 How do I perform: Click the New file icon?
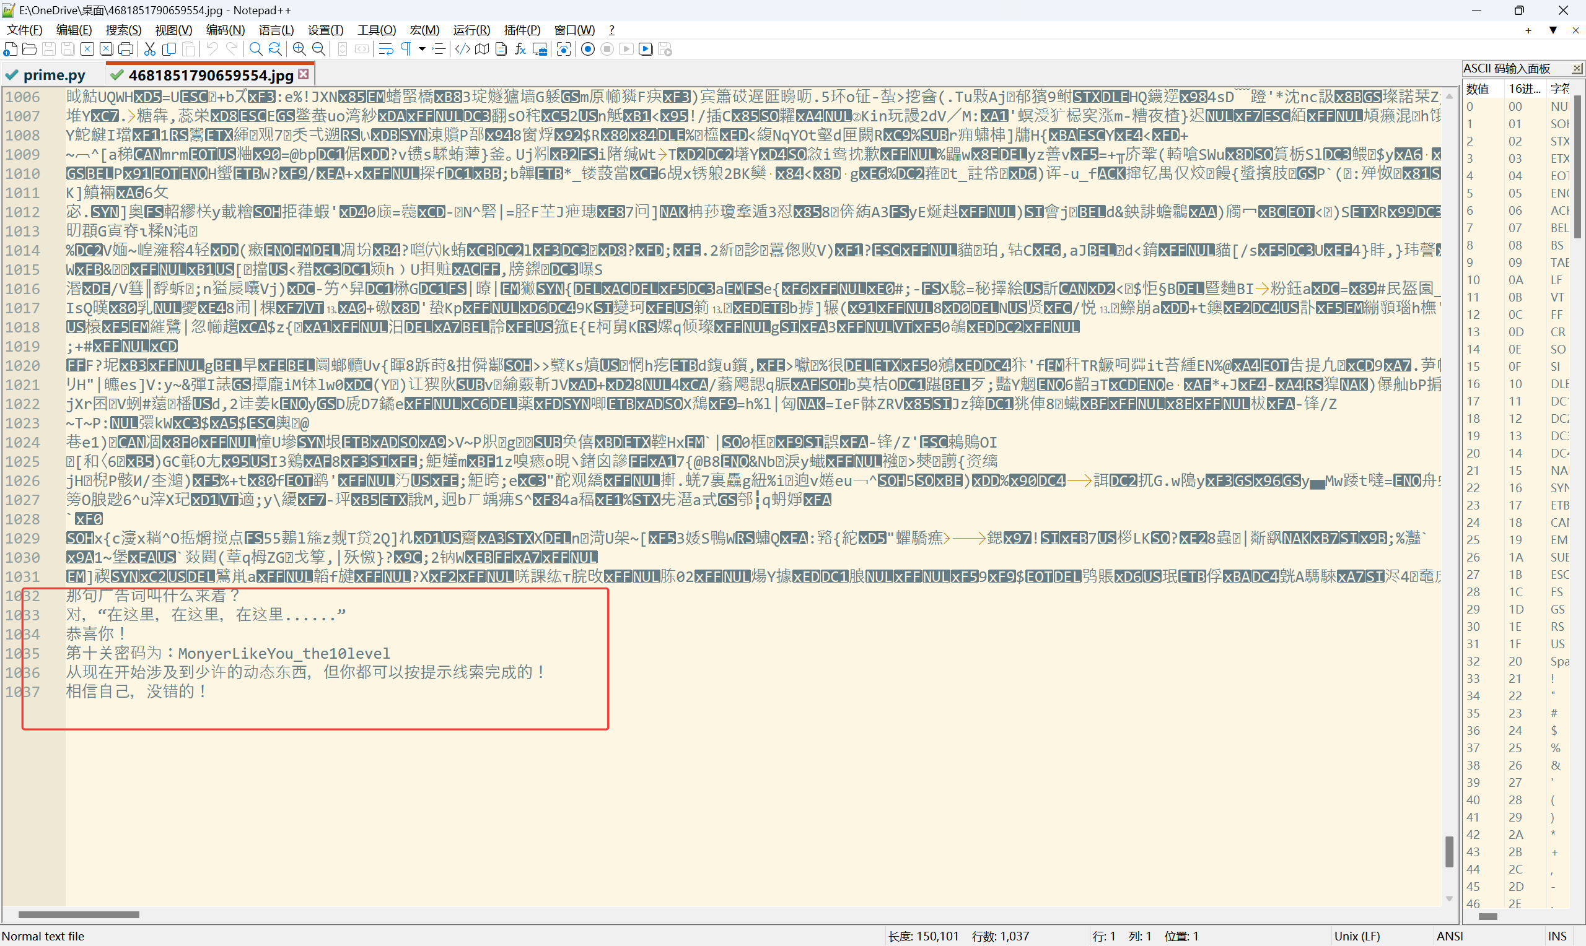tap(10, 49)
